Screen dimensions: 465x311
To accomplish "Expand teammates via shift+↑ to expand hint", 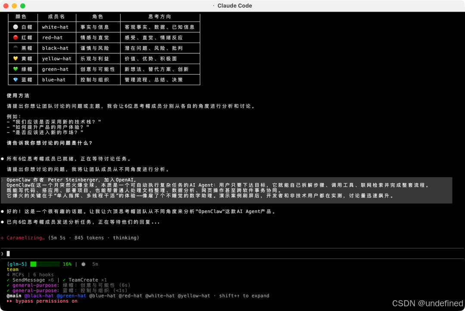I will pyautogui.click(x=244, y=296).
